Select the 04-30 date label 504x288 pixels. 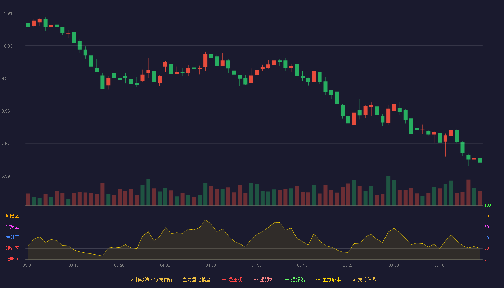click(x=256, y=265)
